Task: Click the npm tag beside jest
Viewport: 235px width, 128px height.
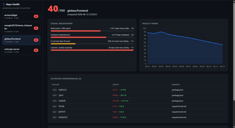Action: point(55,95)
